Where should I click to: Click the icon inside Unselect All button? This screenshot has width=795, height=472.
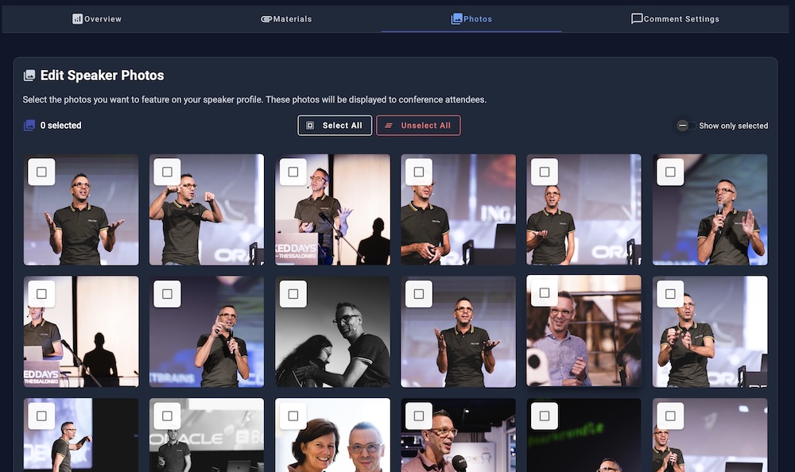pyautogui.click(x=389, y=126)
